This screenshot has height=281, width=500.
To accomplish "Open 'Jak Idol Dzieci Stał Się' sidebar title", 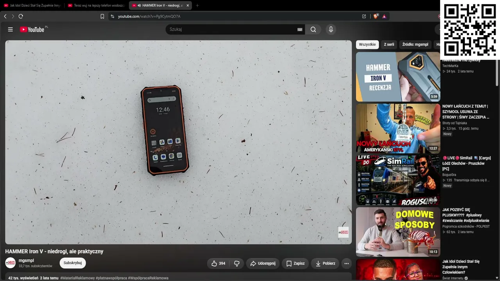I will point(461,267).
